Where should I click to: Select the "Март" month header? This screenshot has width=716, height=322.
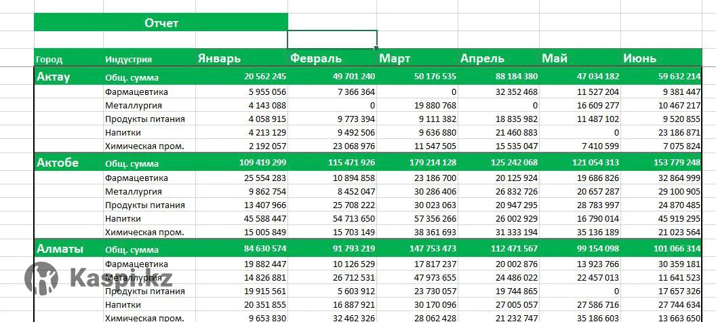pos(395,59)
